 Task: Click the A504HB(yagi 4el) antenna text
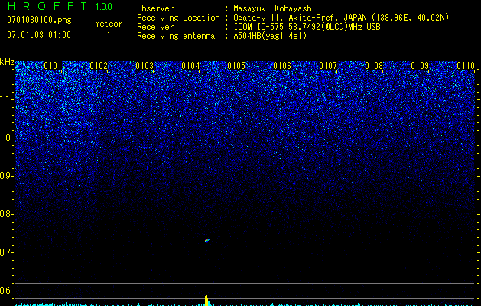pyautogui.click(x=270, y=36)
